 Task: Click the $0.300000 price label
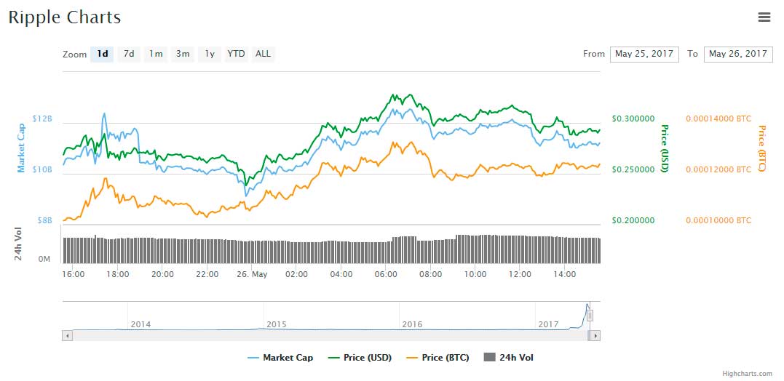pos(633,119)
